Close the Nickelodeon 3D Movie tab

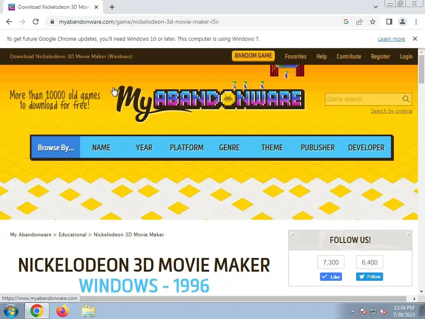pyautogui.click(x=96, y=7)
